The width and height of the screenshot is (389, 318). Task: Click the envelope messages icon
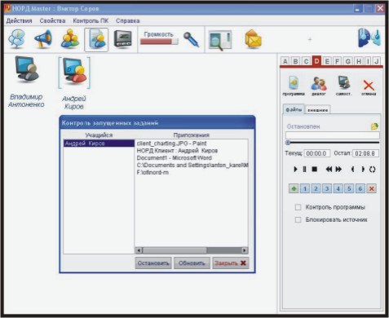click(x=253, y=40)
